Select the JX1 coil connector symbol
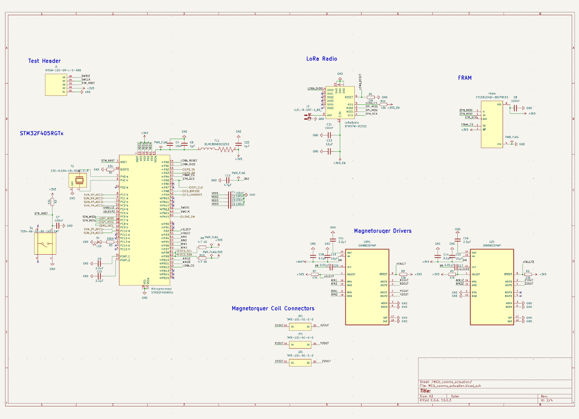 point(300,327)
